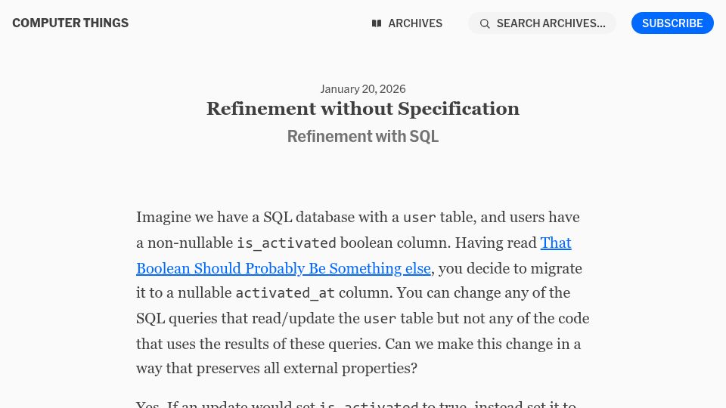Image resolution: width=726 pixels, height=408 pixels.
Task: Open the Archives page
Action: click(x=407, y=23)
